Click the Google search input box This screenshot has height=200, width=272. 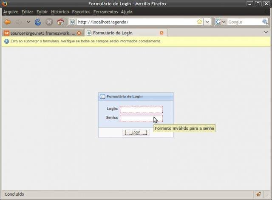244,22
